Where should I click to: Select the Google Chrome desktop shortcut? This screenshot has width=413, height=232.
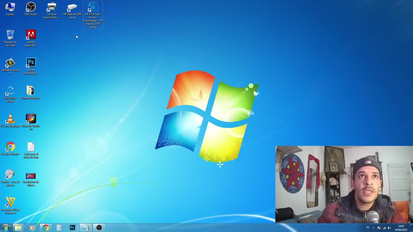tap(10, 149)
